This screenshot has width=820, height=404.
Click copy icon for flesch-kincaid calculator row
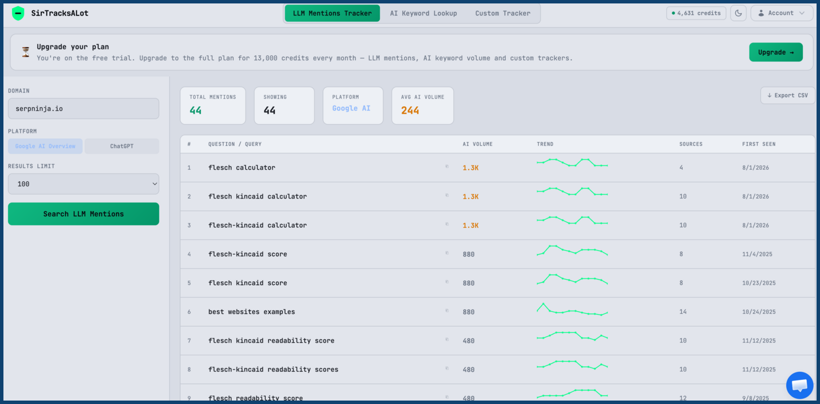point(447,224)
